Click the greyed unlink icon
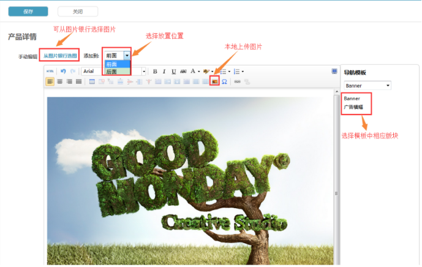 click(x=247, y=81)
